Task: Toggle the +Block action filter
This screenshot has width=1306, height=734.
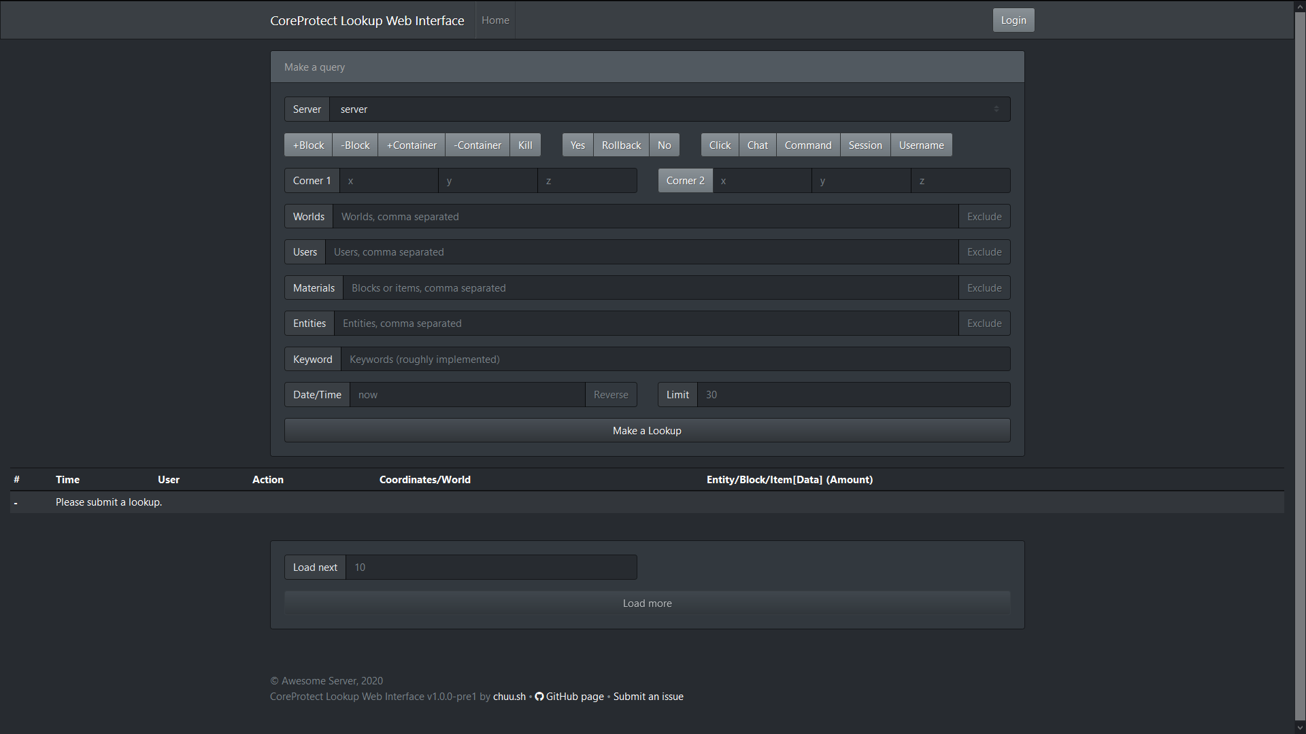Action: click(308, 145)
